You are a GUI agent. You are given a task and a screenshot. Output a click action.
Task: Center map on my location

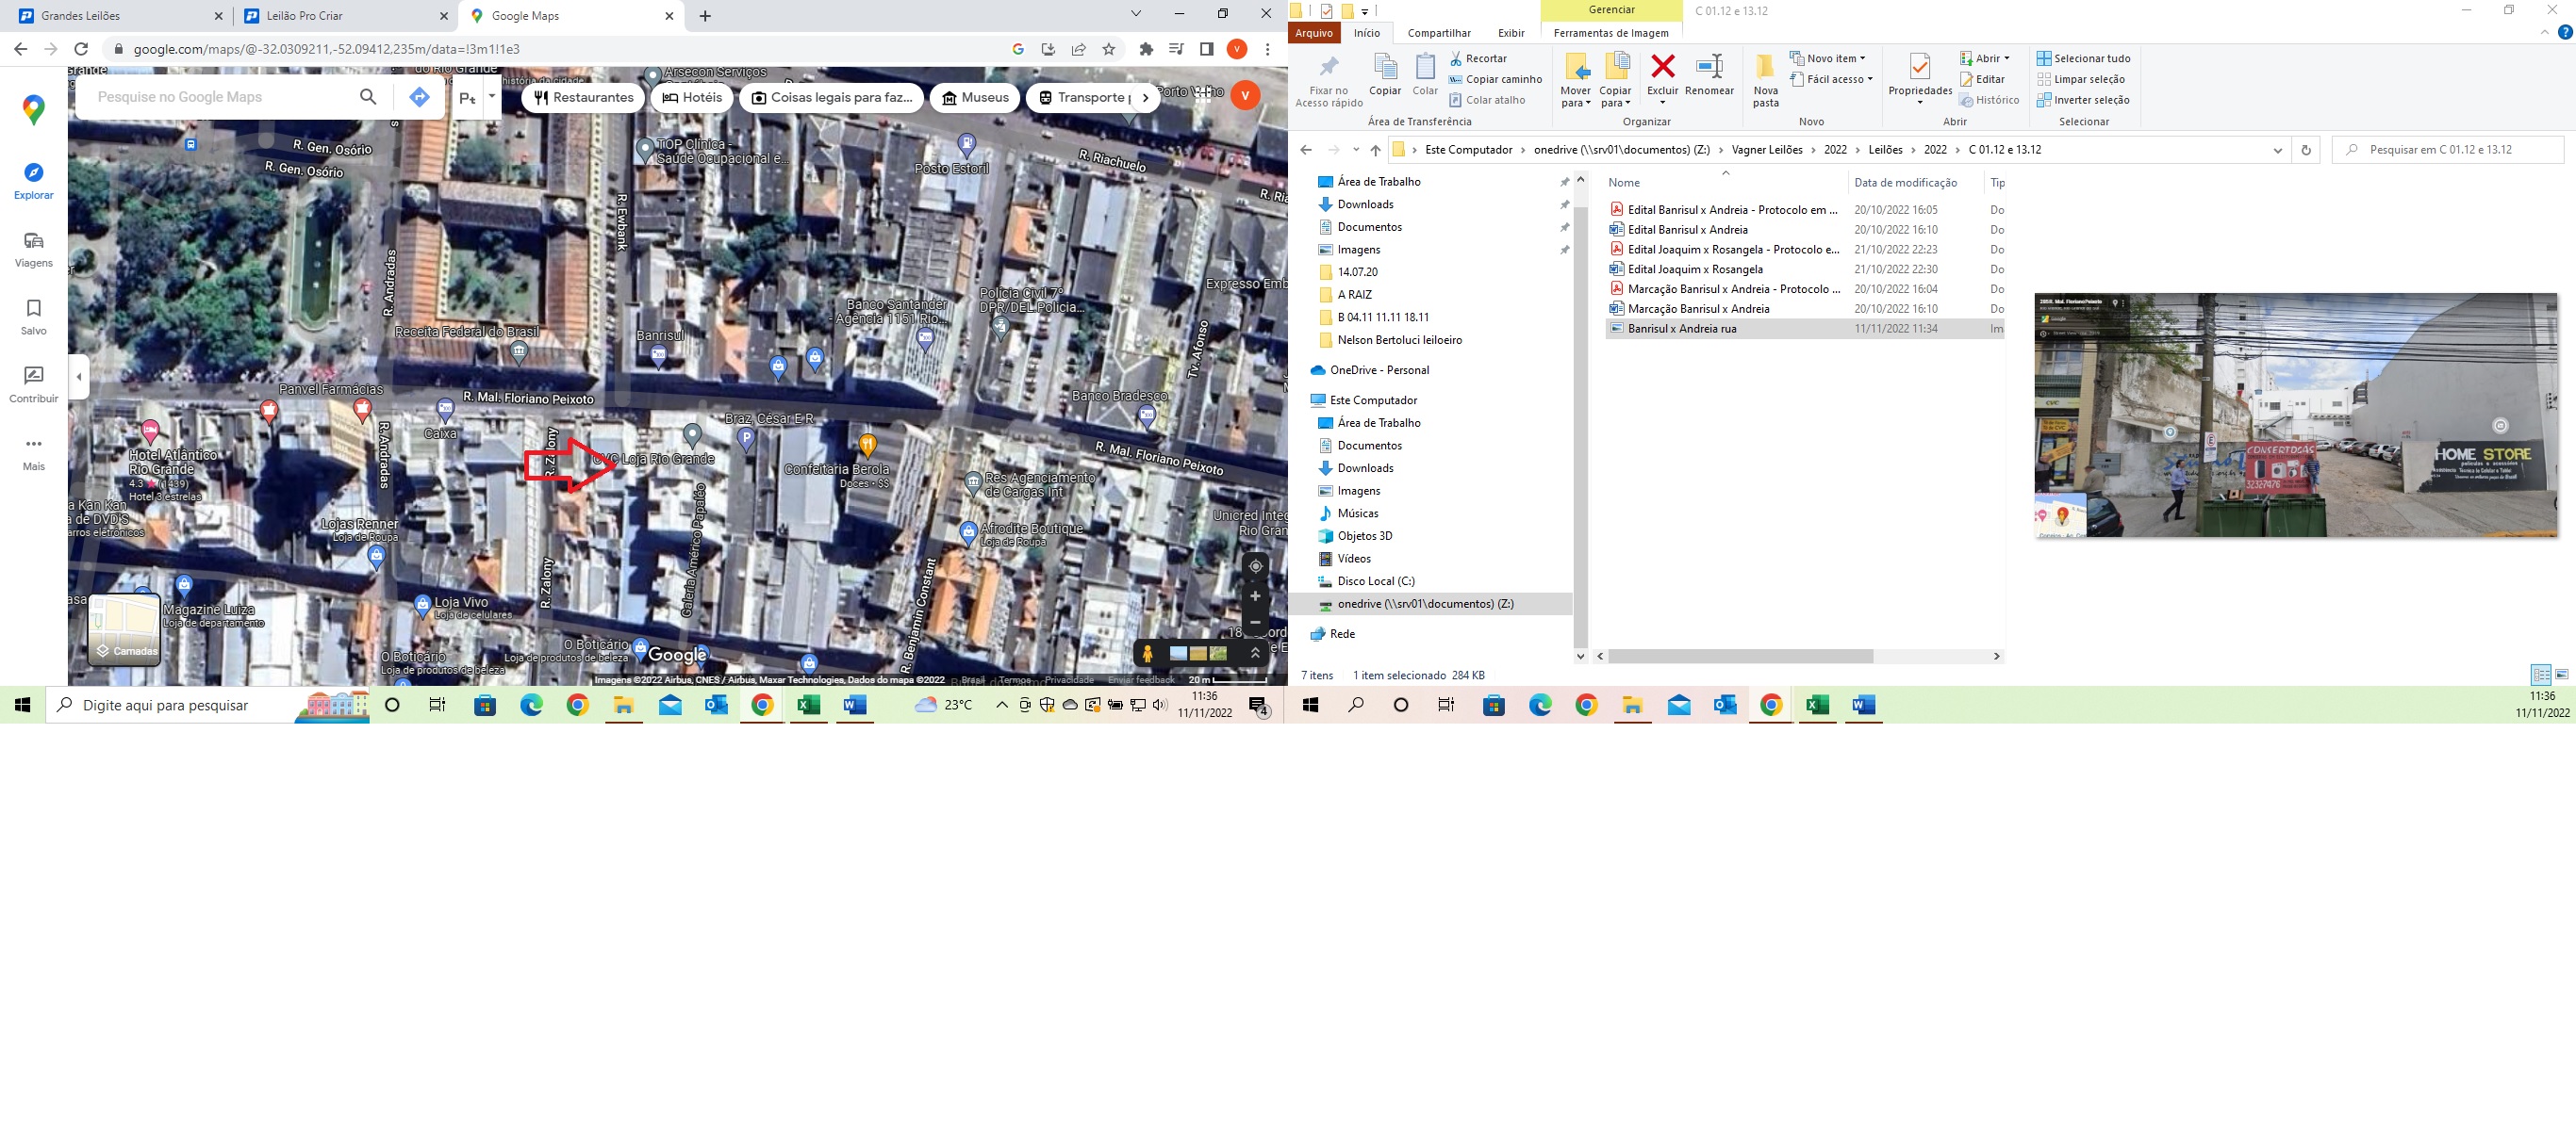pyautogui.click(x=1255, y=565)
